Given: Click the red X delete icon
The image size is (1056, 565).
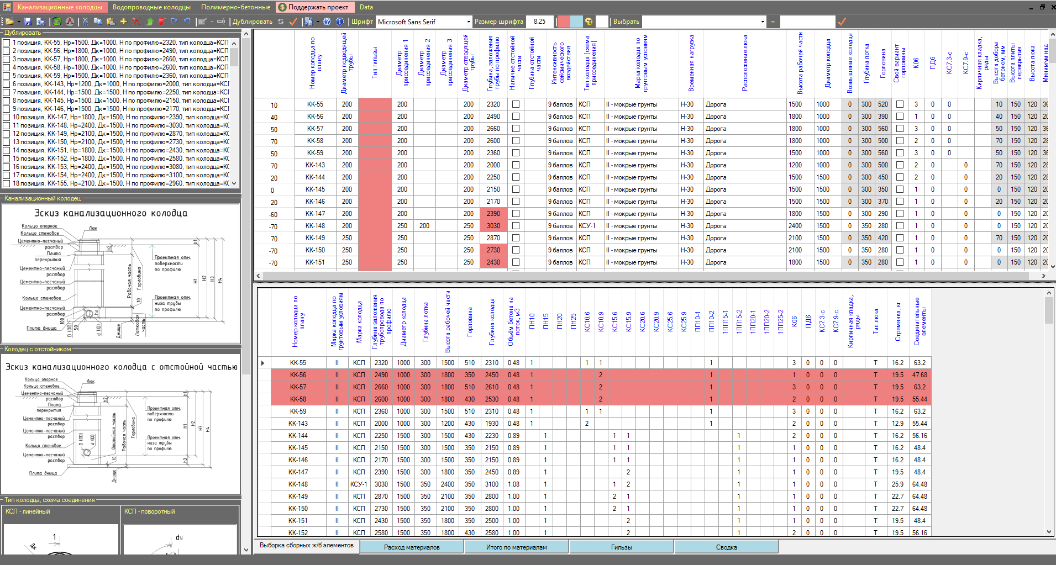Looking at the screenshot, I should (136, 22).
